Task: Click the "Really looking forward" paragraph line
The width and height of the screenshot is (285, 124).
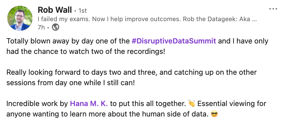Action: tap(131, 72)
